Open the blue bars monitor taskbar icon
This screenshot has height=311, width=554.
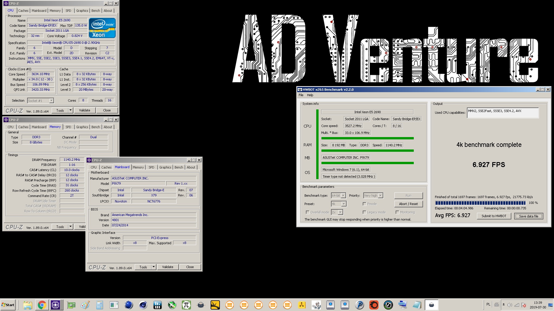(158, 305)
